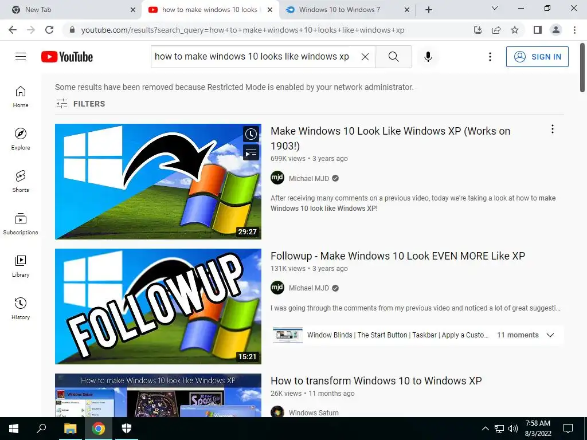Open the taskbar clock and date
This screenshot has width=587, height=440.
coord(538,429)
